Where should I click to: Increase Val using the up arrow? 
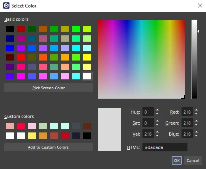[x=157, y=132]
